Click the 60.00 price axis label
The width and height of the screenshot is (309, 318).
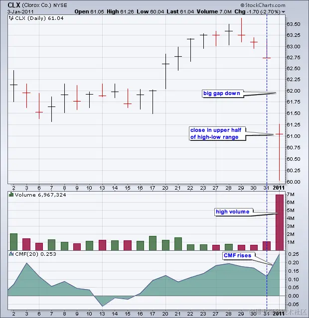pos(293,182)
